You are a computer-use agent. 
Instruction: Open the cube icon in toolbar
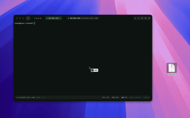point(145,18)
